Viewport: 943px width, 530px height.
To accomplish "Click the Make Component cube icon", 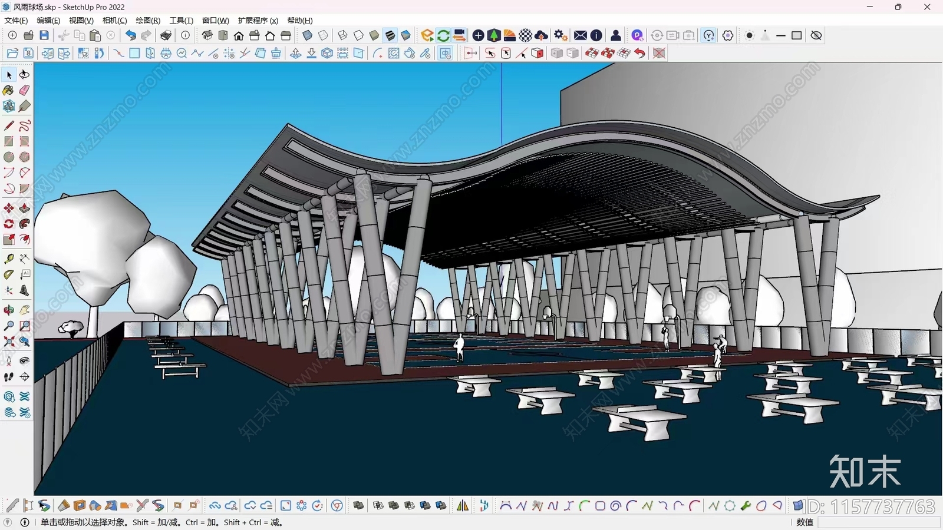I will point(9,106).
